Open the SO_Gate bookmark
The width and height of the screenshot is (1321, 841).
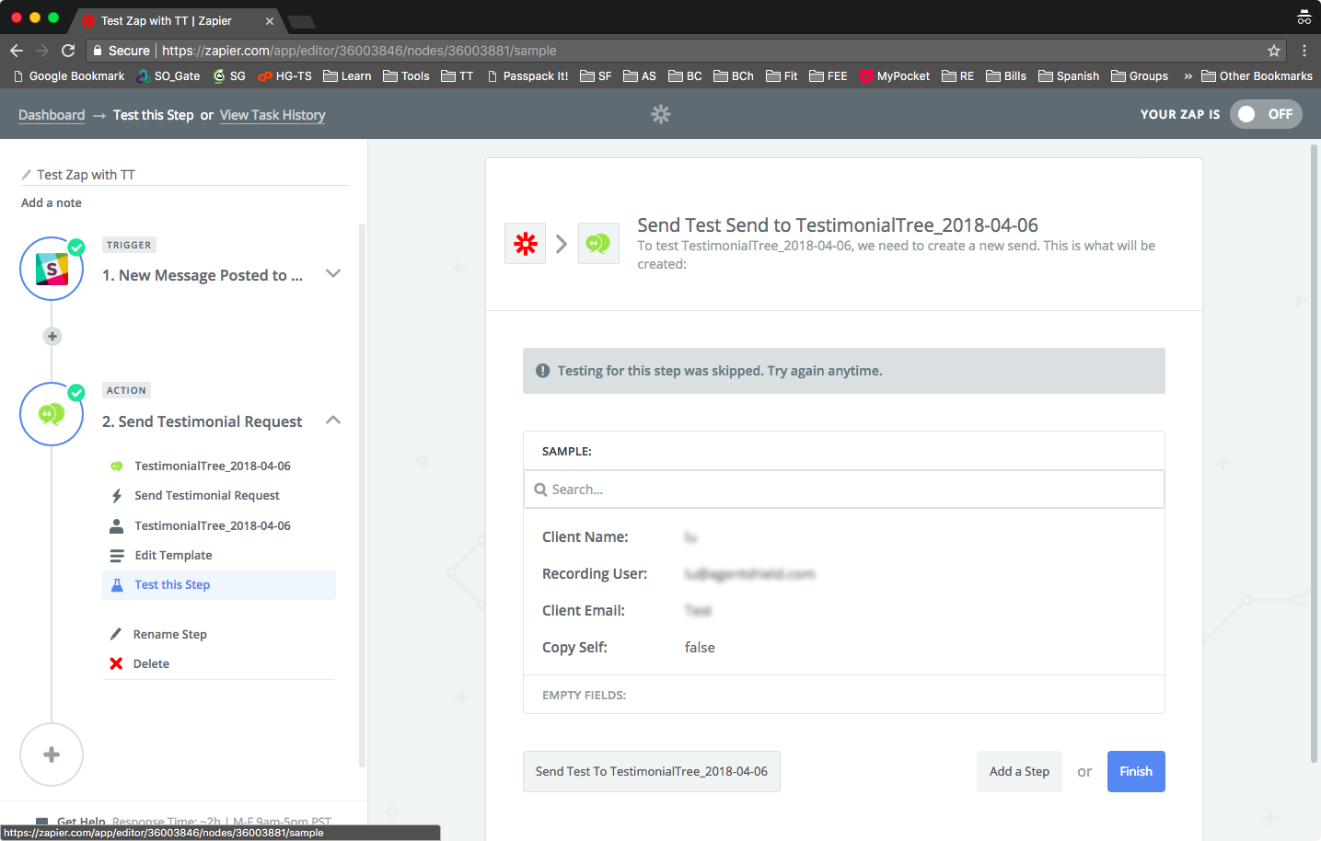(x=168, y=76)
